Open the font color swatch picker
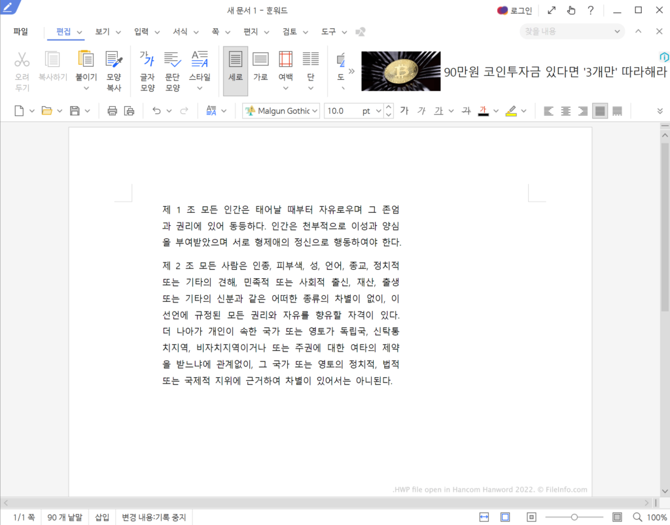This screenshot has width=670, height=525. 495,111
